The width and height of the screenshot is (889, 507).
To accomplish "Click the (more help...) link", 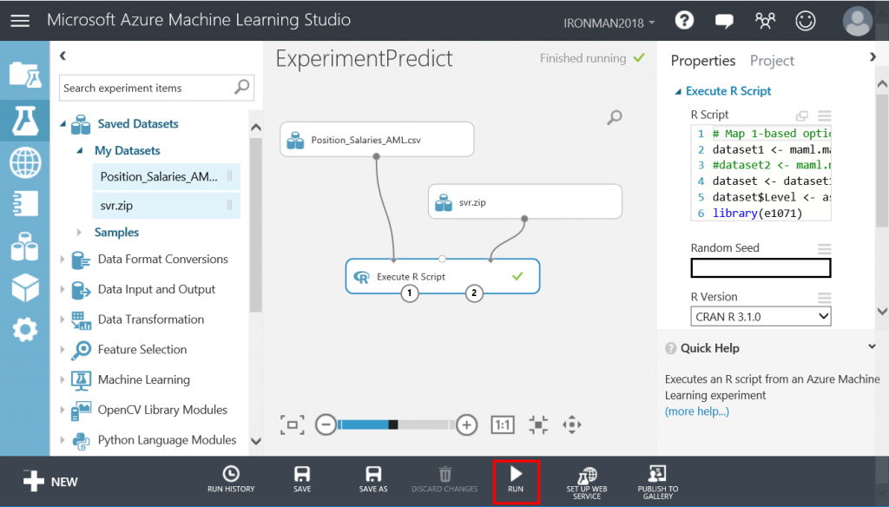I will [x=697, y=412].
